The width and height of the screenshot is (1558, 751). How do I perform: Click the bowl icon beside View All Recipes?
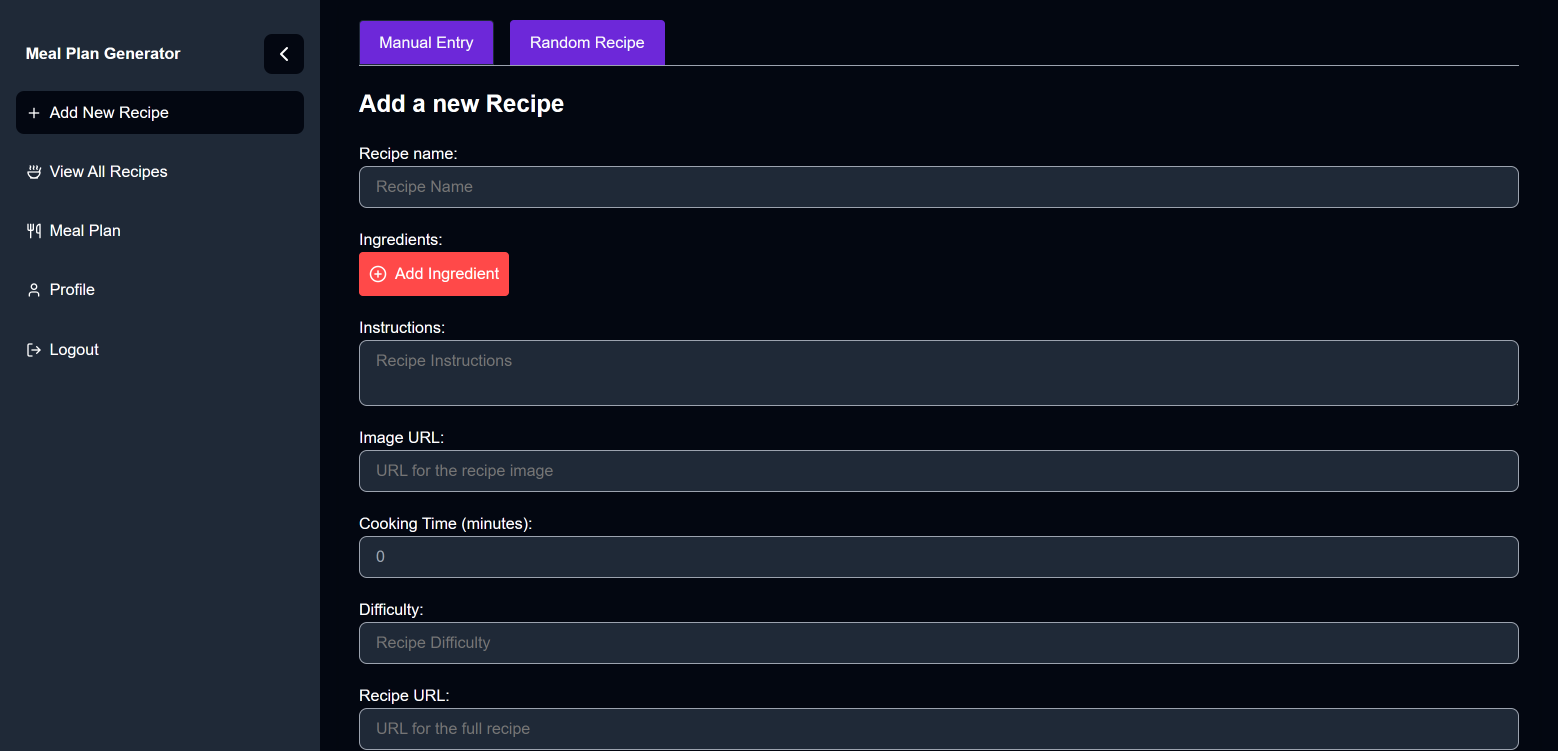point(34,171)
